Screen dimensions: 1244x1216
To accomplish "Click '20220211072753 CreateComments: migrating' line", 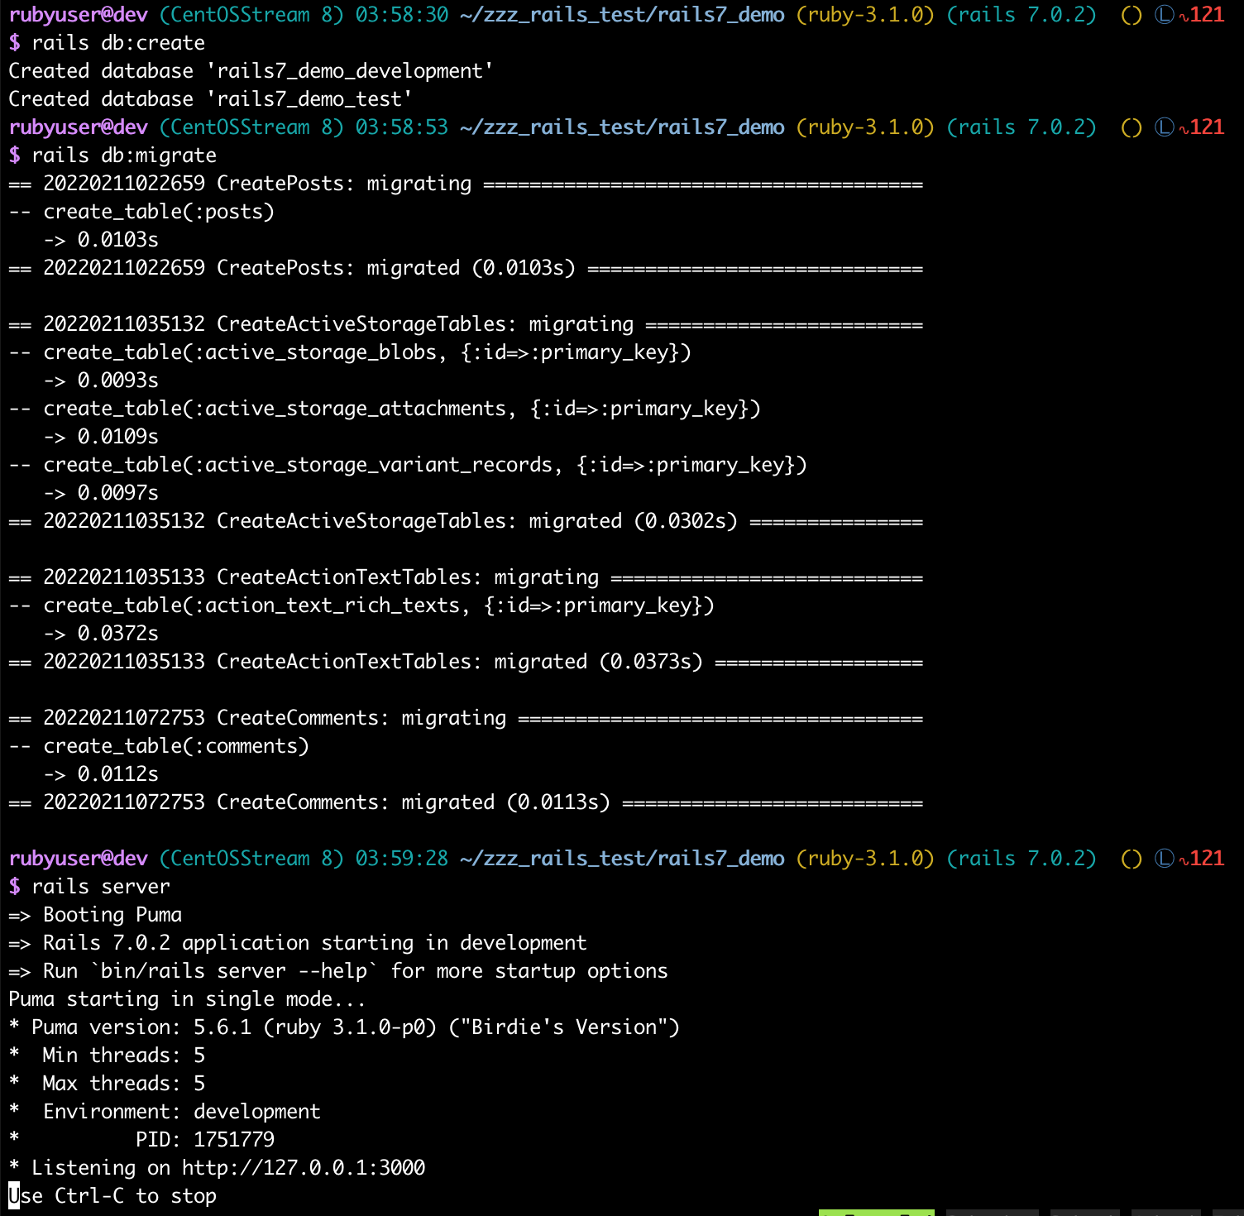I will point(466,718).
